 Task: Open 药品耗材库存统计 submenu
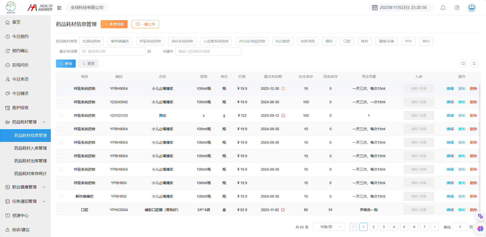(x=25, y=174)
